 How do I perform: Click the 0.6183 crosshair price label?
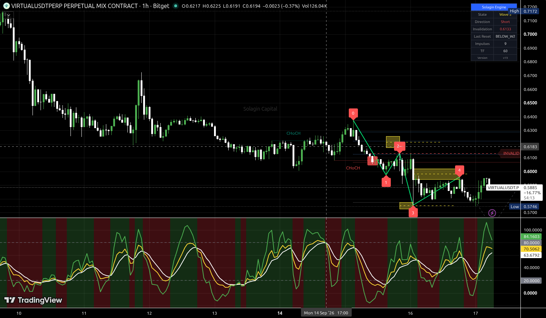coord(530,146)
